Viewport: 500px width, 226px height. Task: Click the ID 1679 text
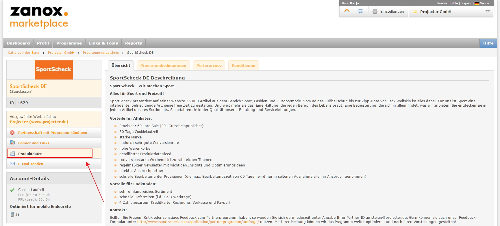point(19,103)
